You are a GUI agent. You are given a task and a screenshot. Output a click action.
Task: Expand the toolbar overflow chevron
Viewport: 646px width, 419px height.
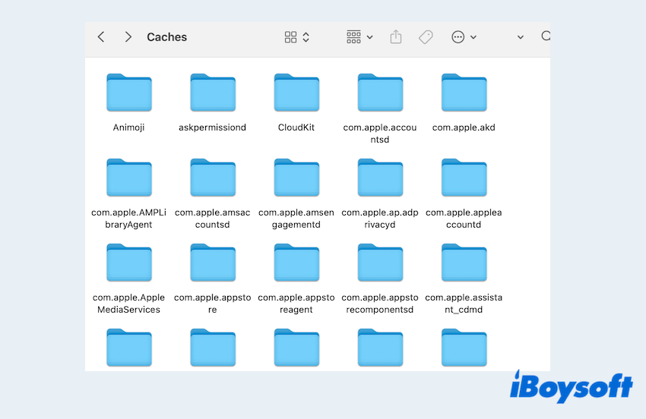point(521,37)
